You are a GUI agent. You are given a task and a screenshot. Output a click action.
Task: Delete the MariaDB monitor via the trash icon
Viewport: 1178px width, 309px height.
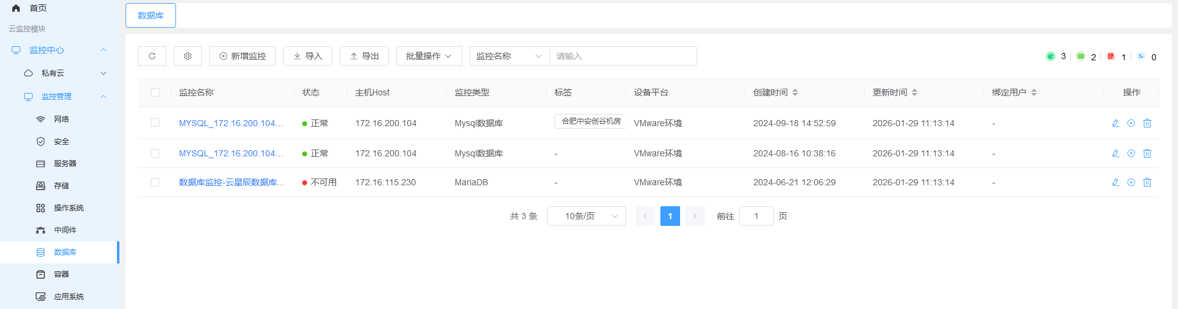(x=1147, y=182)
